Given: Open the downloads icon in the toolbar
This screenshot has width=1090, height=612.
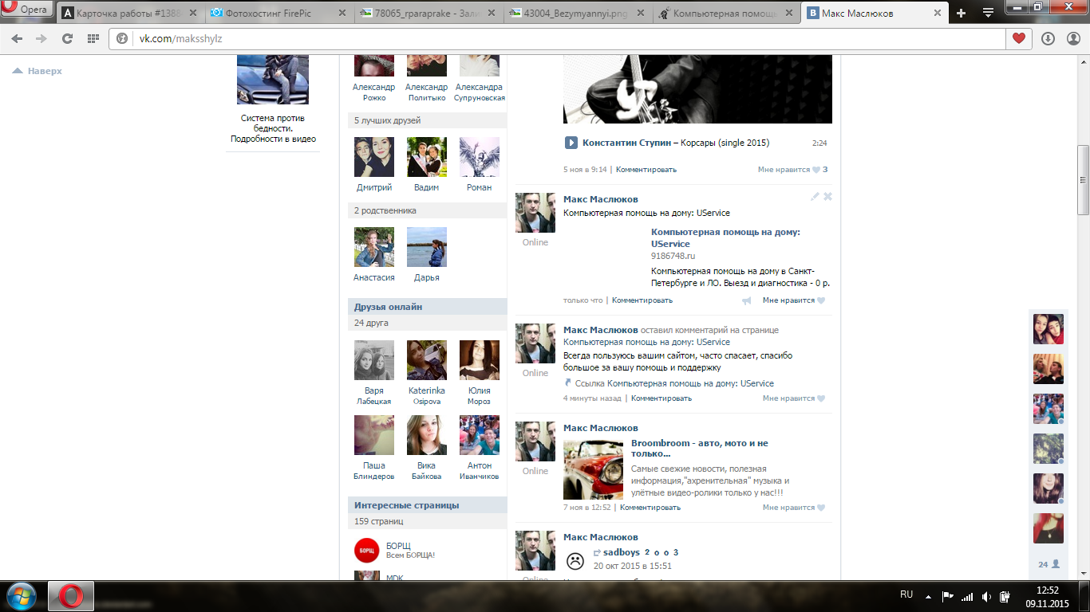Looking at the screenshot, I should pyautogui.click(x=1048, y=38).
